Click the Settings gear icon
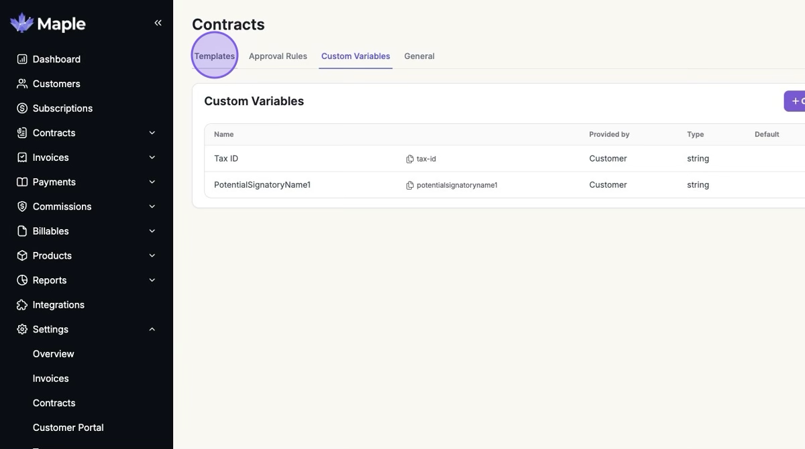The image size is (805, 449). tap(22, 329)
